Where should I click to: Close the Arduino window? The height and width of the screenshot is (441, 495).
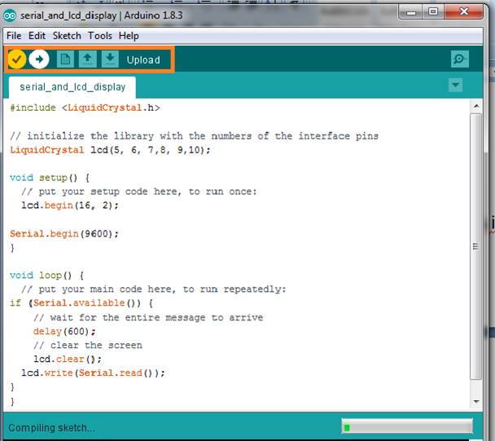(x=463, y=12)
